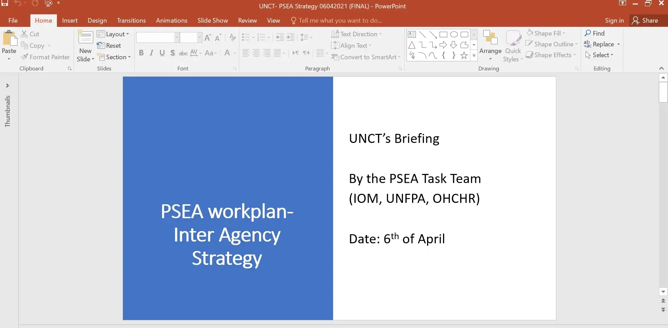Switch to the Animations tab
This screenshot has width=668, height=328.
pos(171,21)
